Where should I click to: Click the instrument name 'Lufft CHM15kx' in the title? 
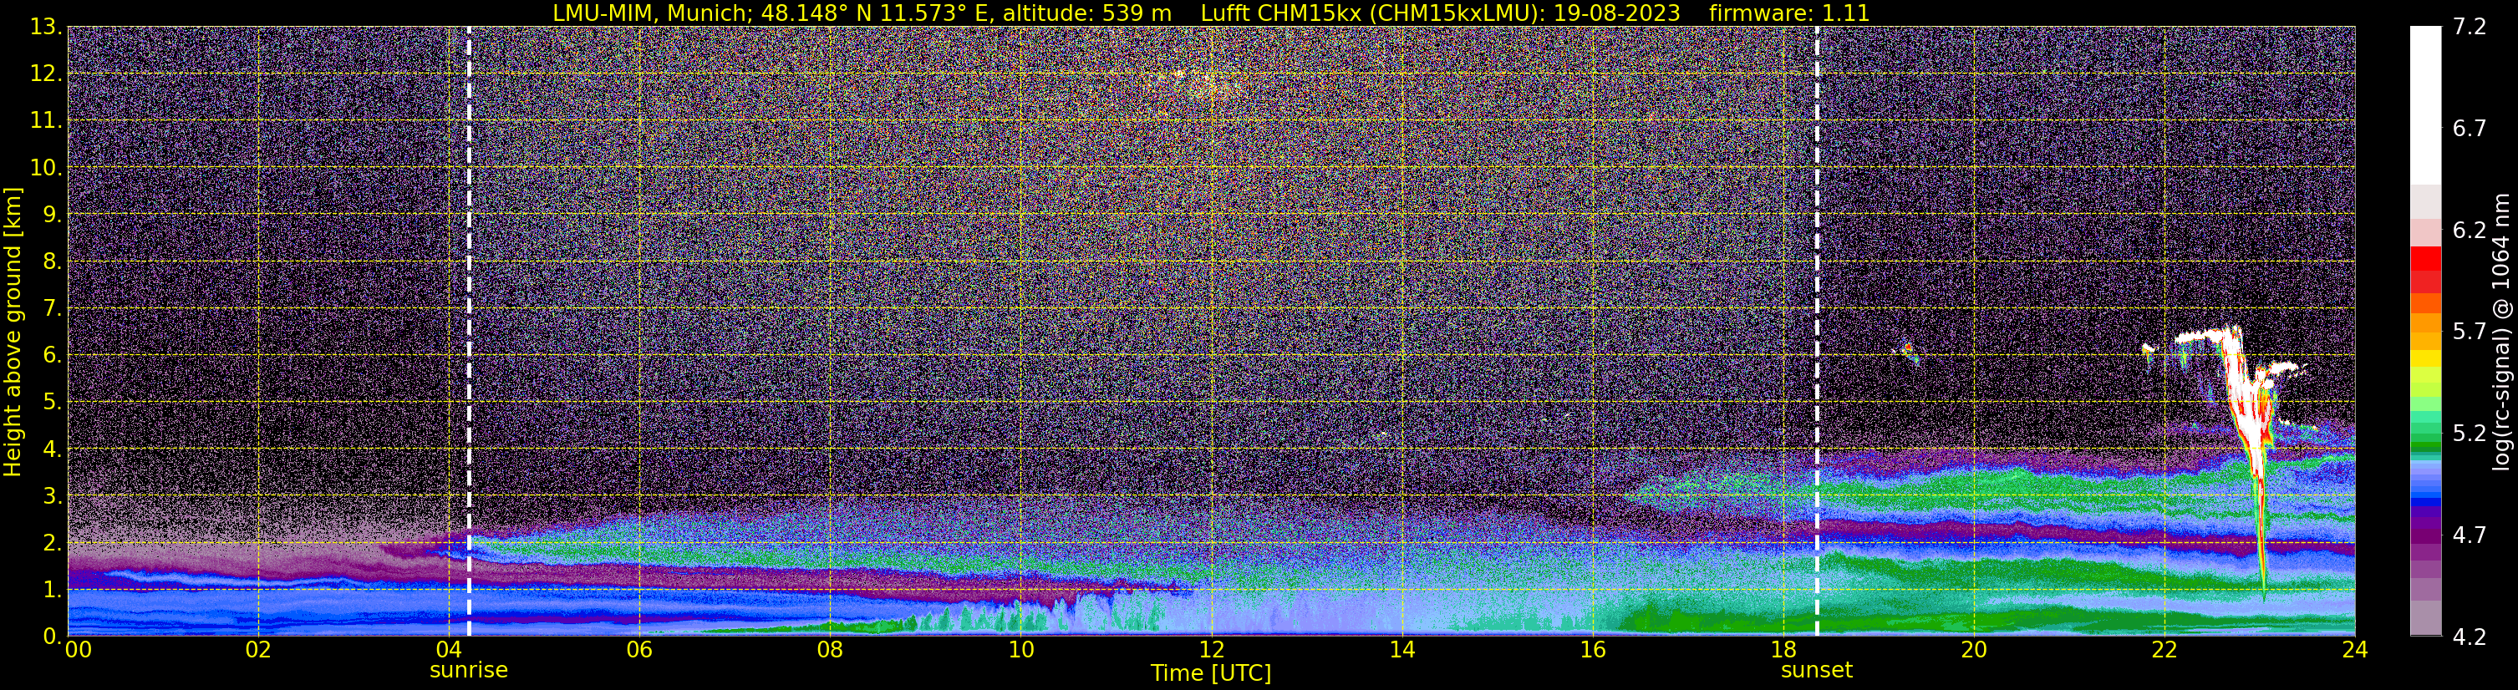click(x=1284, y=13)
